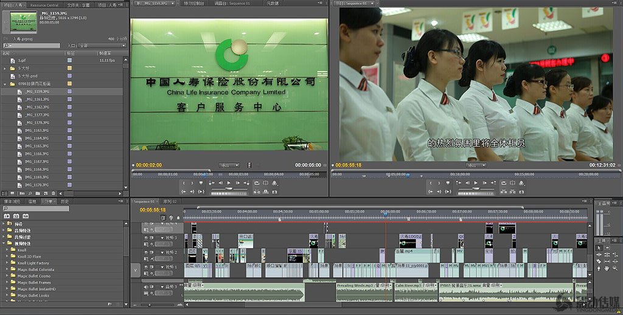The width and height of the screenshot is (623, 315).
Task: Select the Razor tool in tools panel
Action: (599, 261)
